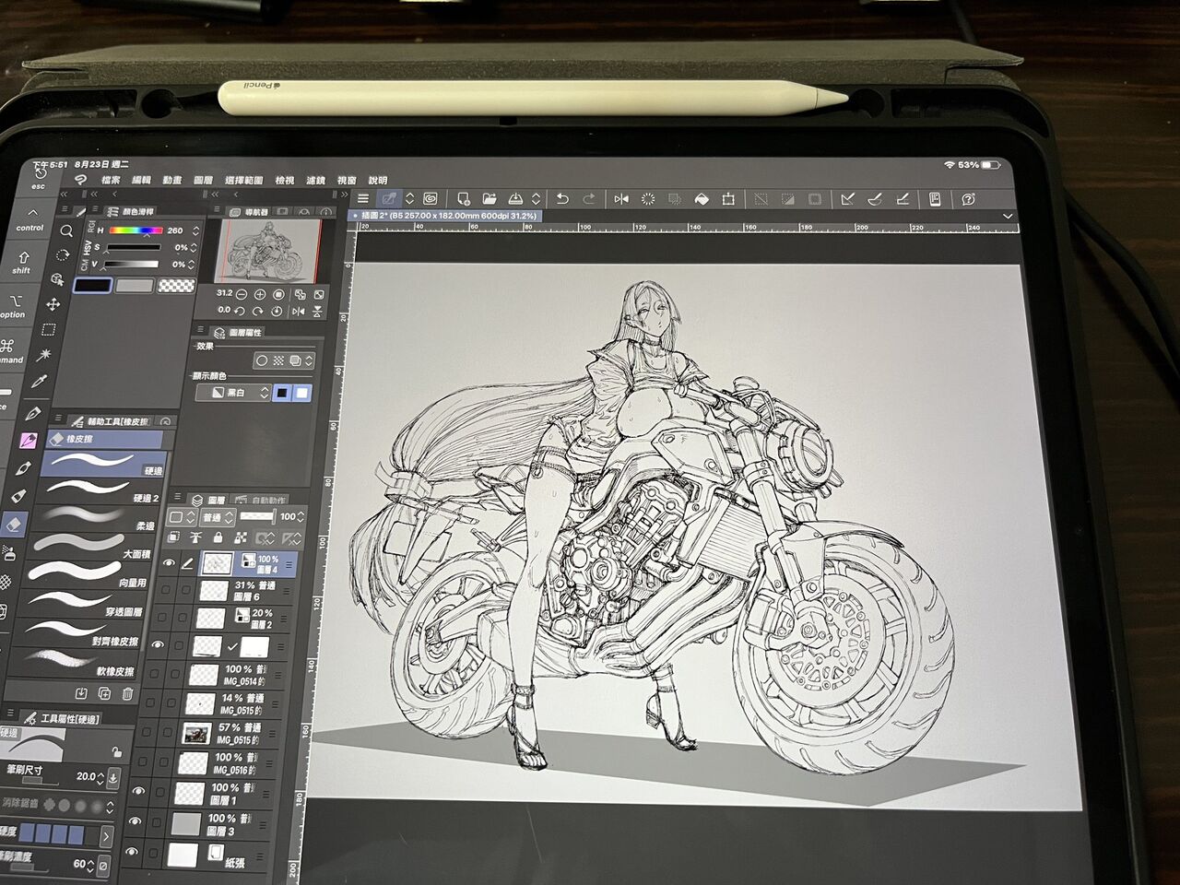This screenshot has height=885, width=1180.
Task: Click the Undo arrow in command bar
Action: pos(562,198)
